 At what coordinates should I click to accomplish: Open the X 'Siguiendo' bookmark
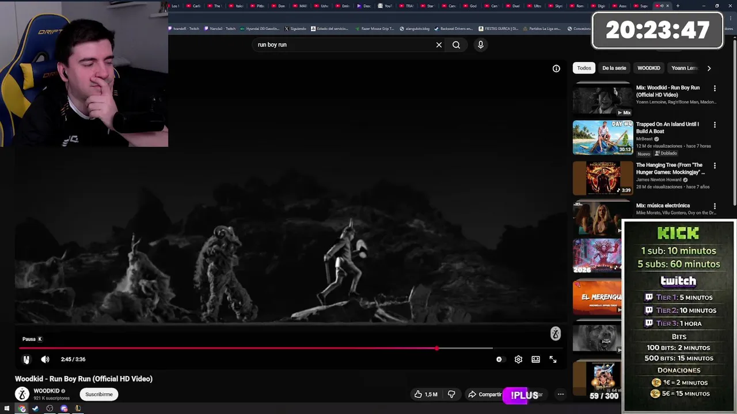tap(295, 28)
